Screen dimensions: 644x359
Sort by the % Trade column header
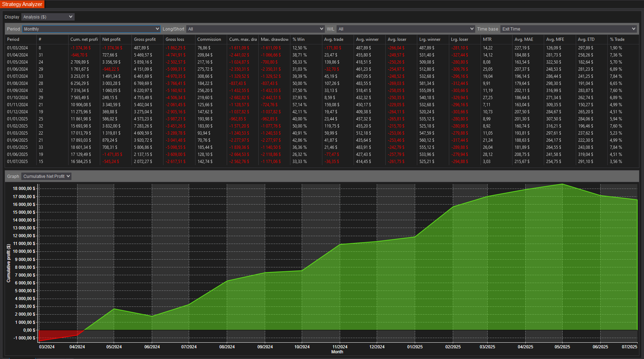click(617, 39)
